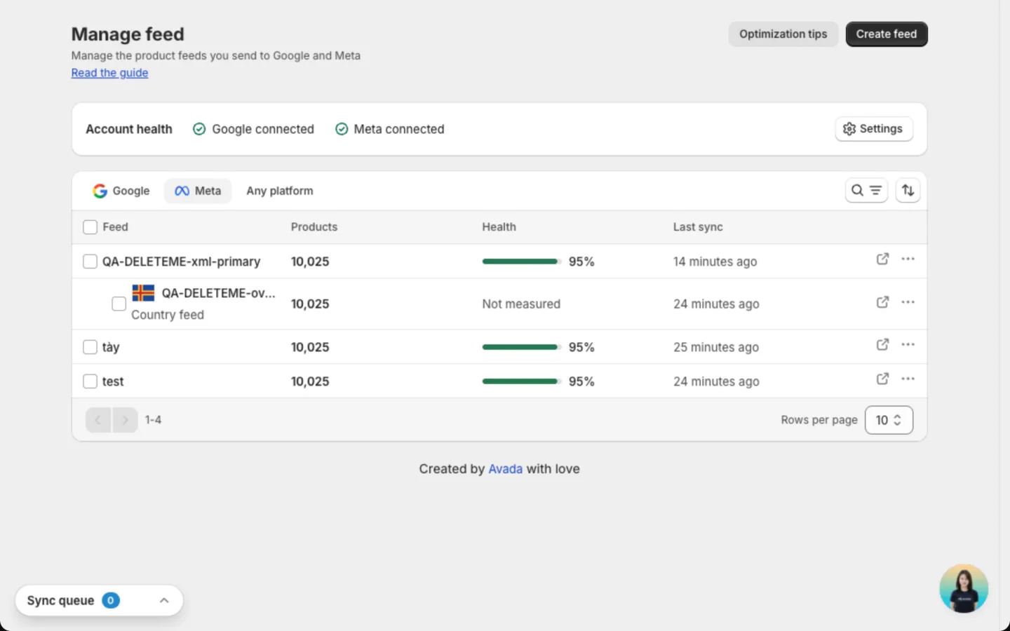
Task: Open the search and filter control
Action: point(866,190)
